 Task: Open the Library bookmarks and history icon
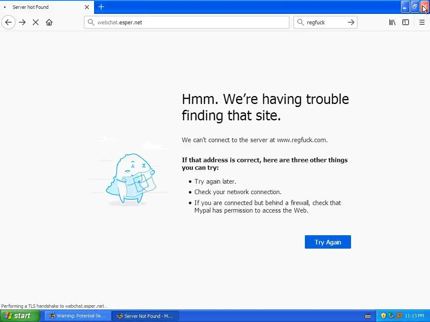click(x=392, y=22)
